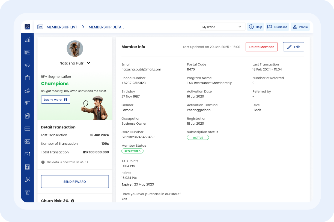Click the app logo at sidebar top
334x222 pixels.
27,27
